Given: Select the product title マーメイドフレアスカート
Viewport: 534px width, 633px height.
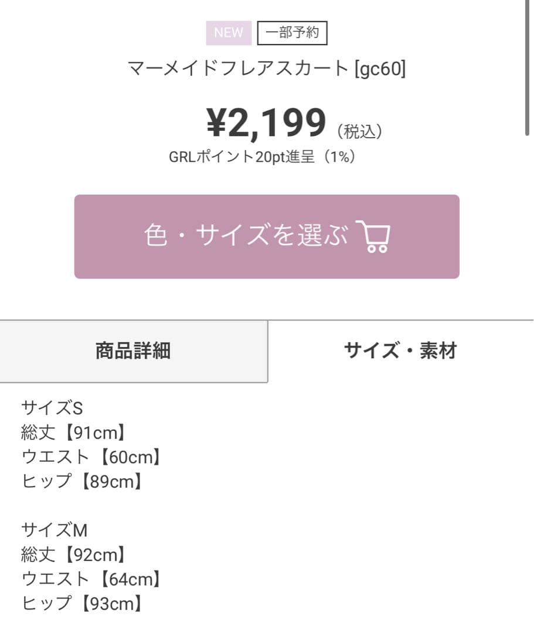Looking at the screenshot, I should 238,68.
